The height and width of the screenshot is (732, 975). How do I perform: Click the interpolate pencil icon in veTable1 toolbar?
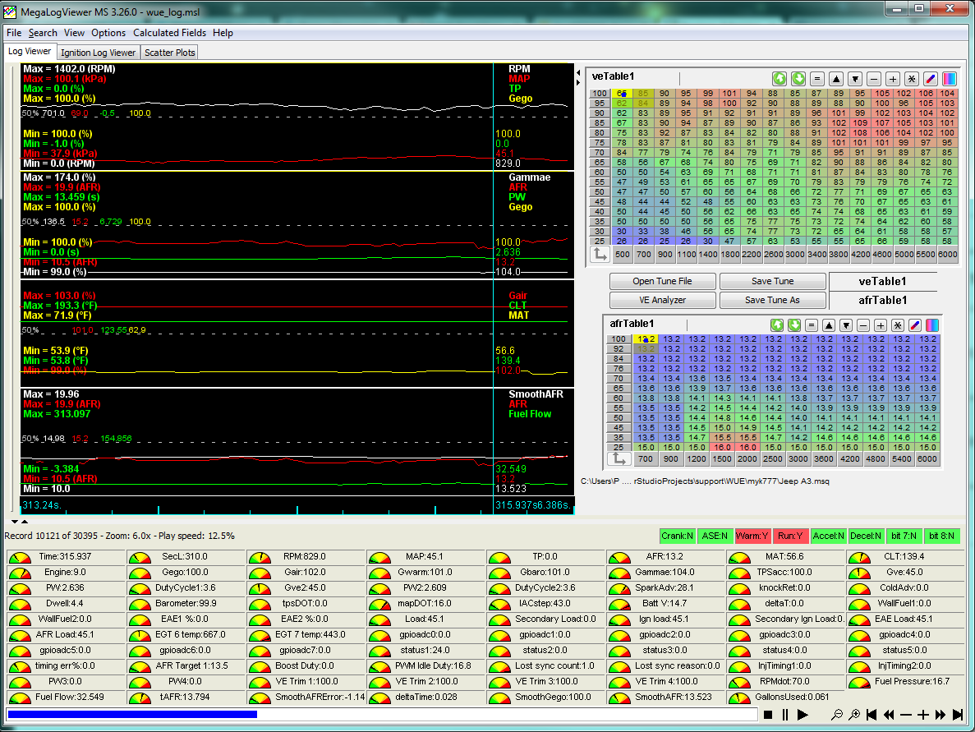coord(931,79)
